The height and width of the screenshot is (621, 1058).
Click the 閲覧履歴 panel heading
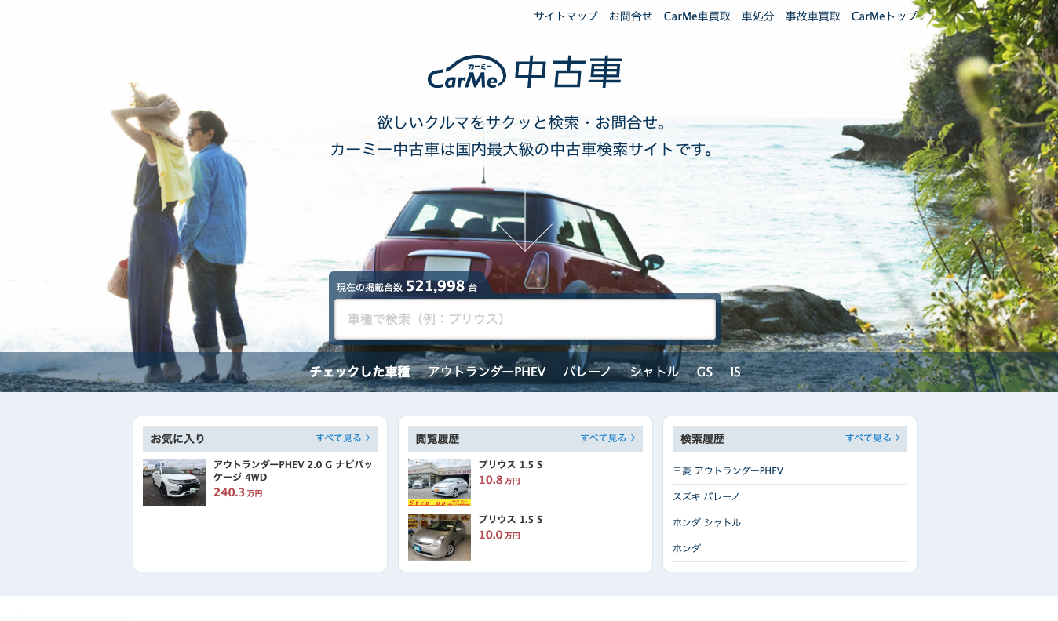tap(437, 438)
